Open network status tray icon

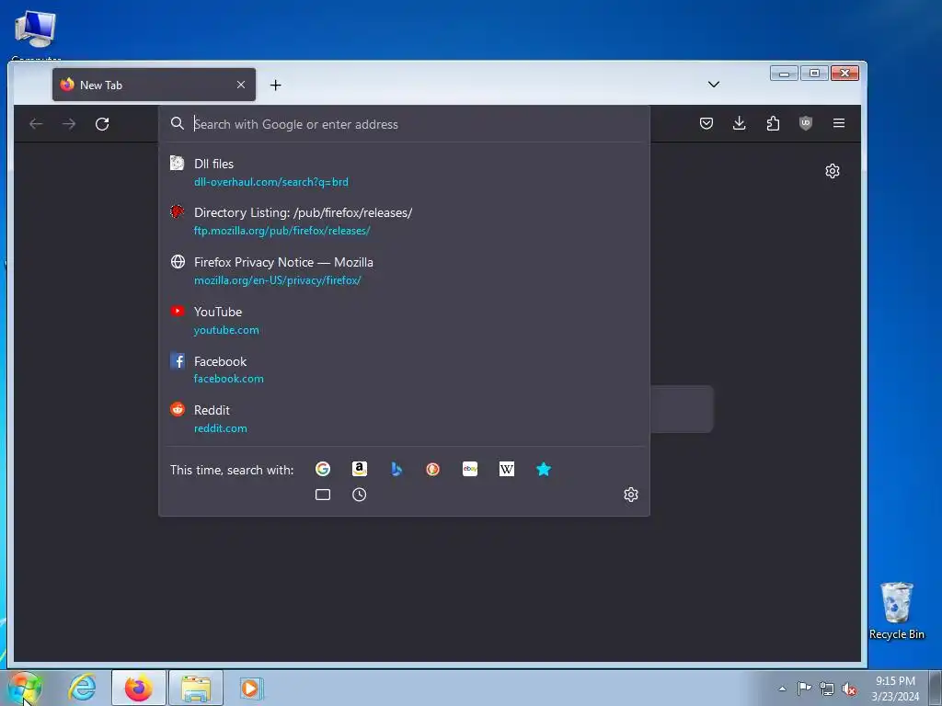827,689
